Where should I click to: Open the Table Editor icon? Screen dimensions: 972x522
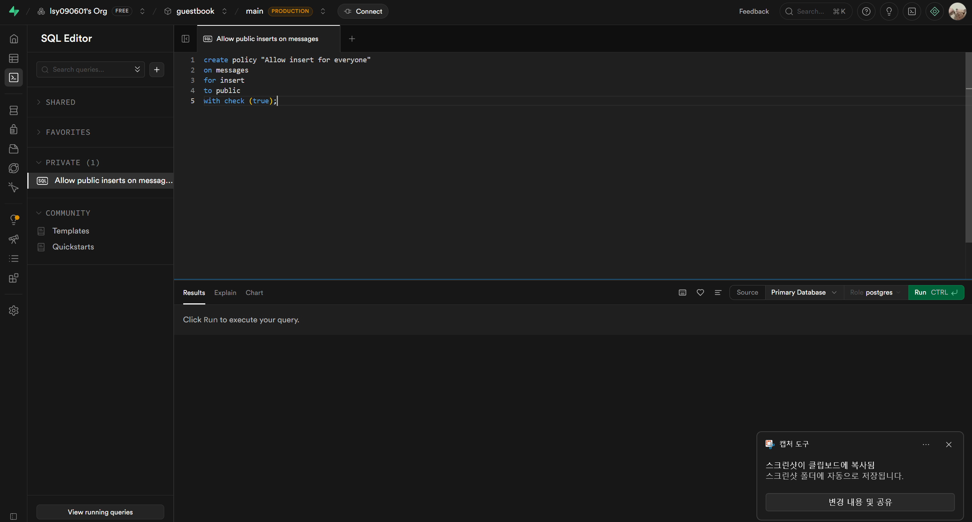(14, 58)
